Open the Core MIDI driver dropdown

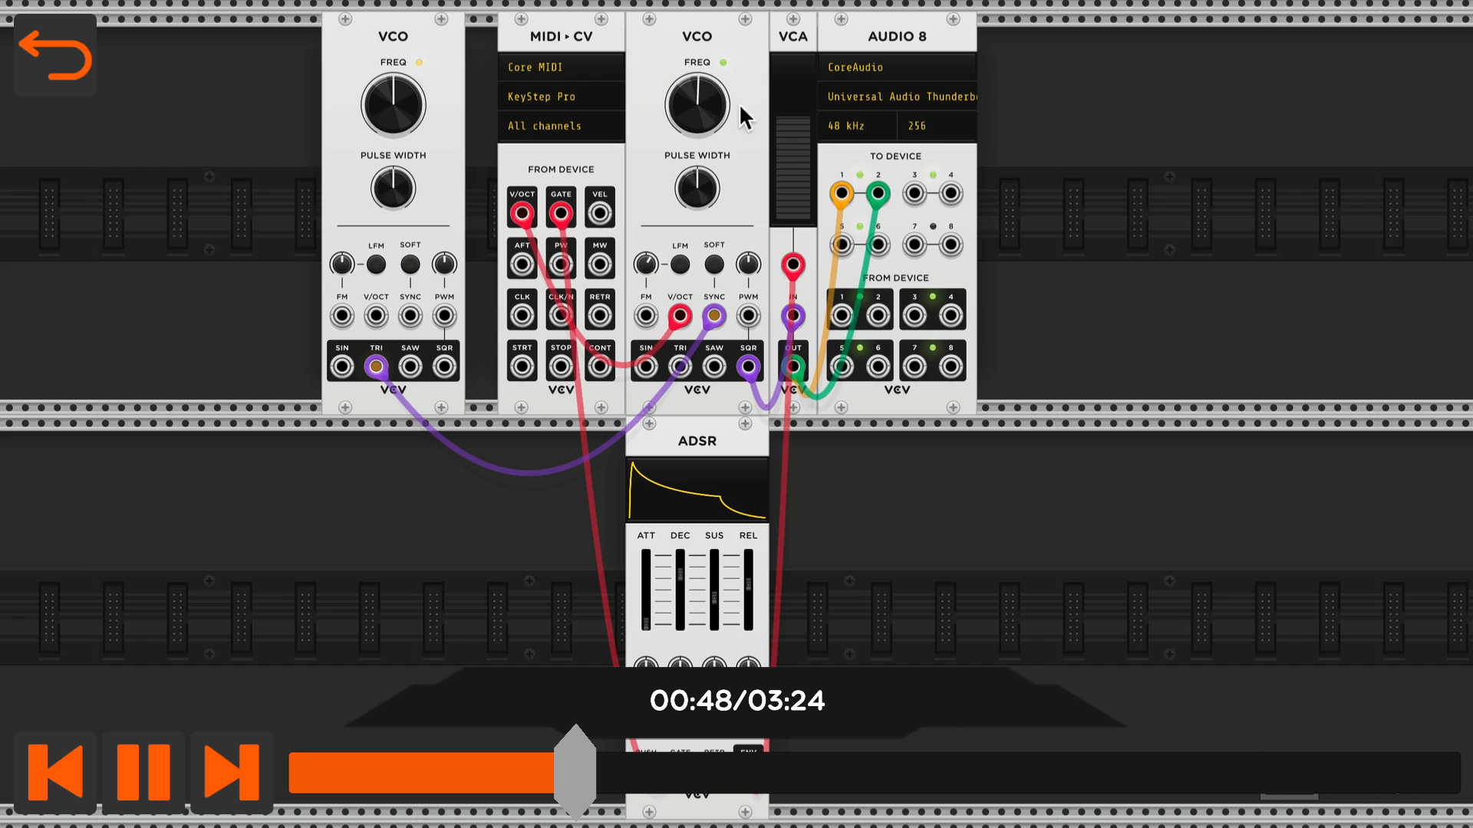[x=561, y=67]
